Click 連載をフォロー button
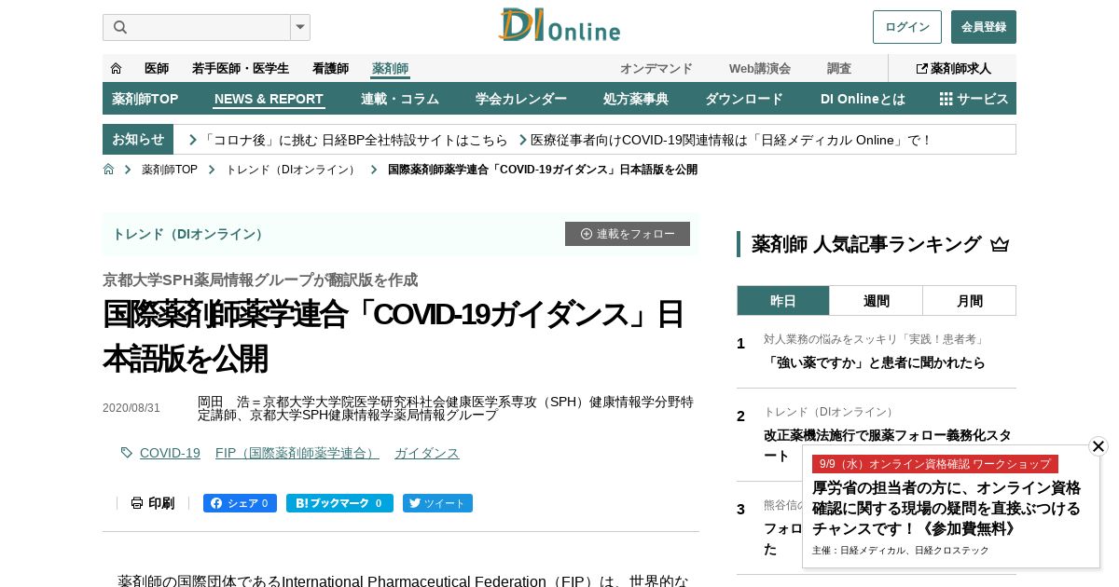 628,234
